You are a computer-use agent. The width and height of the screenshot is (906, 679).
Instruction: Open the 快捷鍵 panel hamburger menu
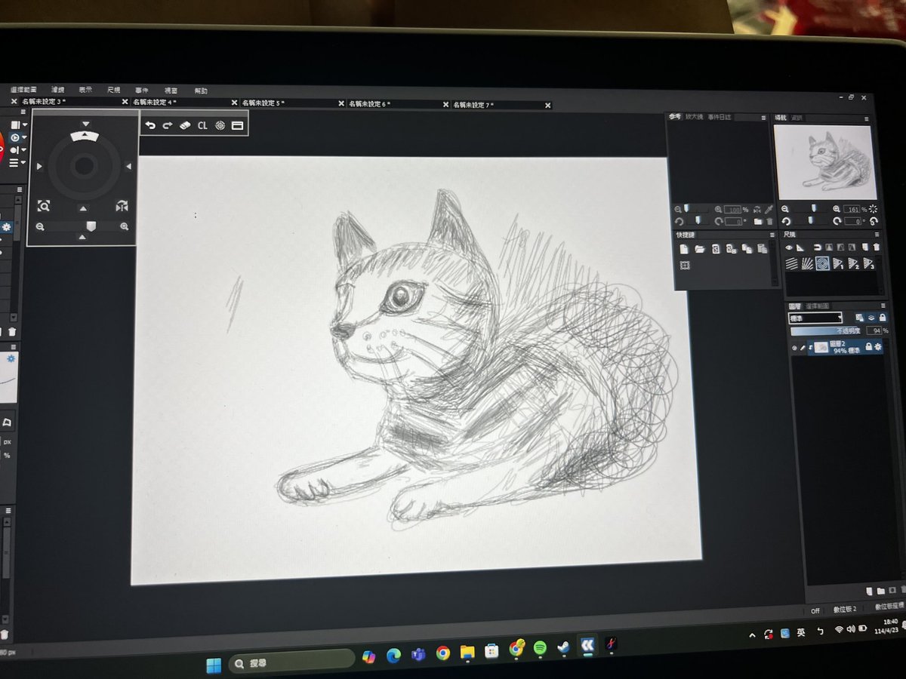[x=772, y=235]
